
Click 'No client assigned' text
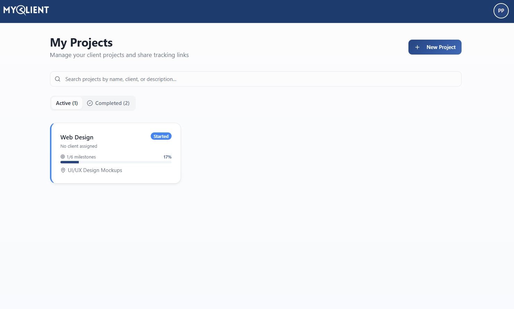(x=79, y=146)
